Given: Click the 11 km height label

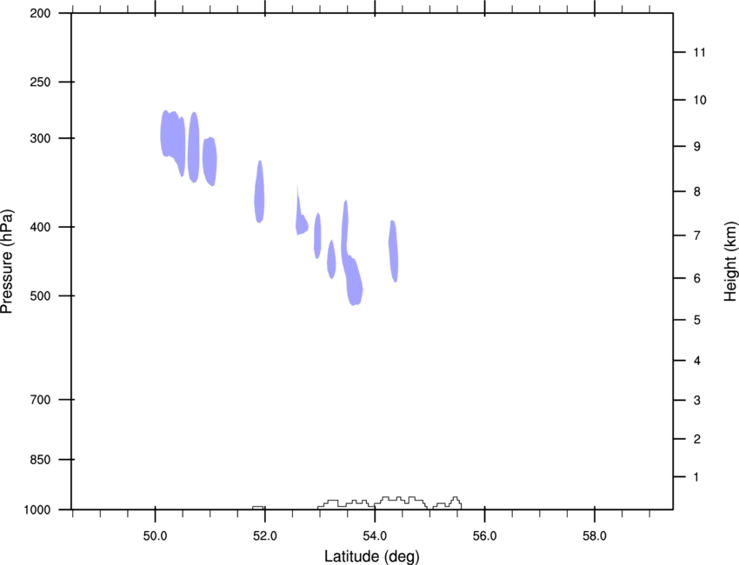Looking at the screenshot, I should coord(699,52).
